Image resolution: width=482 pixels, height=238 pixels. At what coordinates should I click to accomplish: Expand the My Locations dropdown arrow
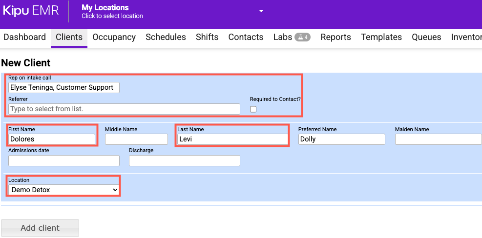(x=261, y=11)
